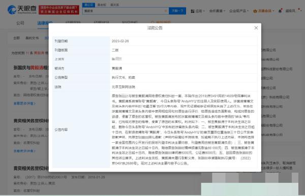Switch to 查关系 search tab
305x196 pixels.
tap(114, 5)
